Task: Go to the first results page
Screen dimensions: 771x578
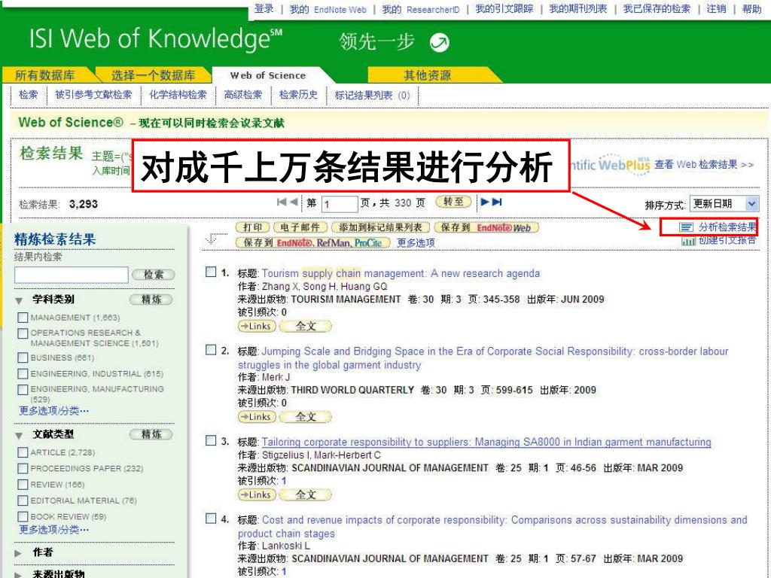Action: 282,202
